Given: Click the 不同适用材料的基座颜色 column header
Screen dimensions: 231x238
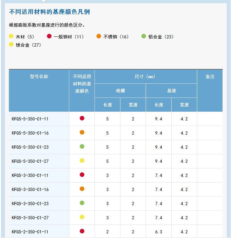Looking at the screenshot, I should click(x=82, y=91).
